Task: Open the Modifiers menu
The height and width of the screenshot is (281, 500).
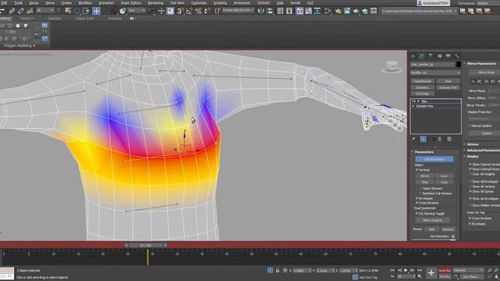Action: point(85,3)
